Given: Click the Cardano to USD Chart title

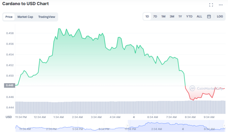Looking at the screenshot, I should pos(26,4).
